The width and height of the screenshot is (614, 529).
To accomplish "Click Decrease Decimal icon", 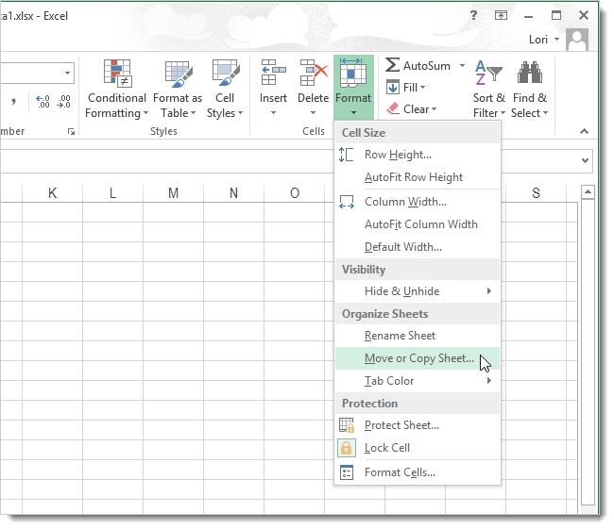I will point(64,101).
